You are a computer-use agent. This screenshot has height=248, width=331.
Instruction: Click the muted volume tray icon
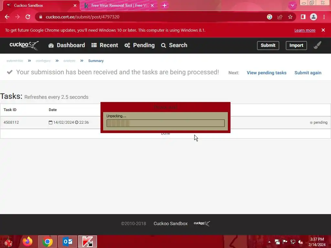(301, 242)
